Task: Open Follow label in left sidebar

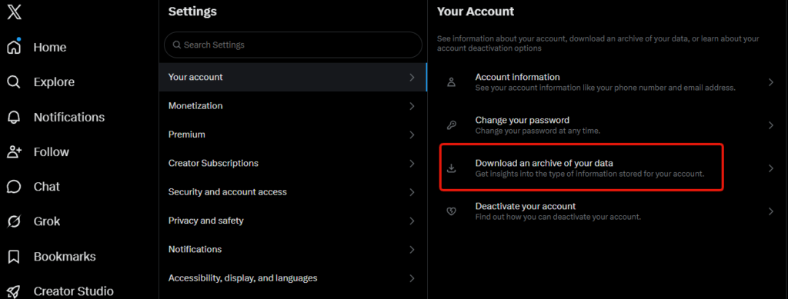Action: point(52,152)
